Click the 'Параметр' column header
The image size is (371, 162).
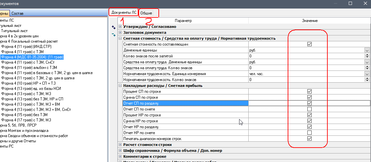(183, 21)
